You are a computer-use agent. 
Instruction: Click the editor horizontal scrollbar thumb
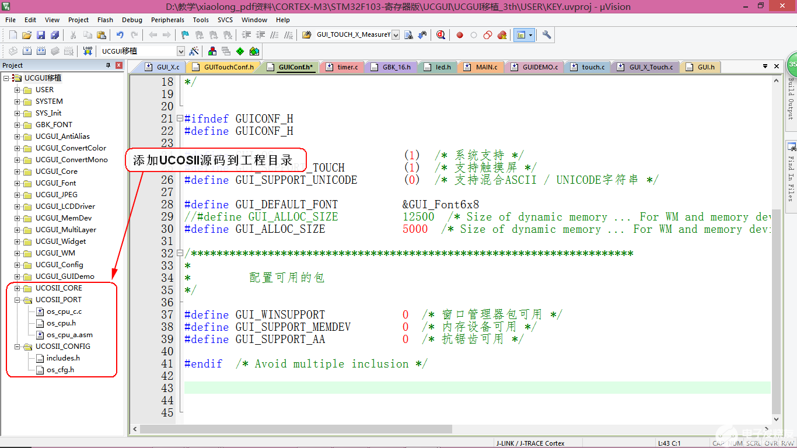click(296, 429)
